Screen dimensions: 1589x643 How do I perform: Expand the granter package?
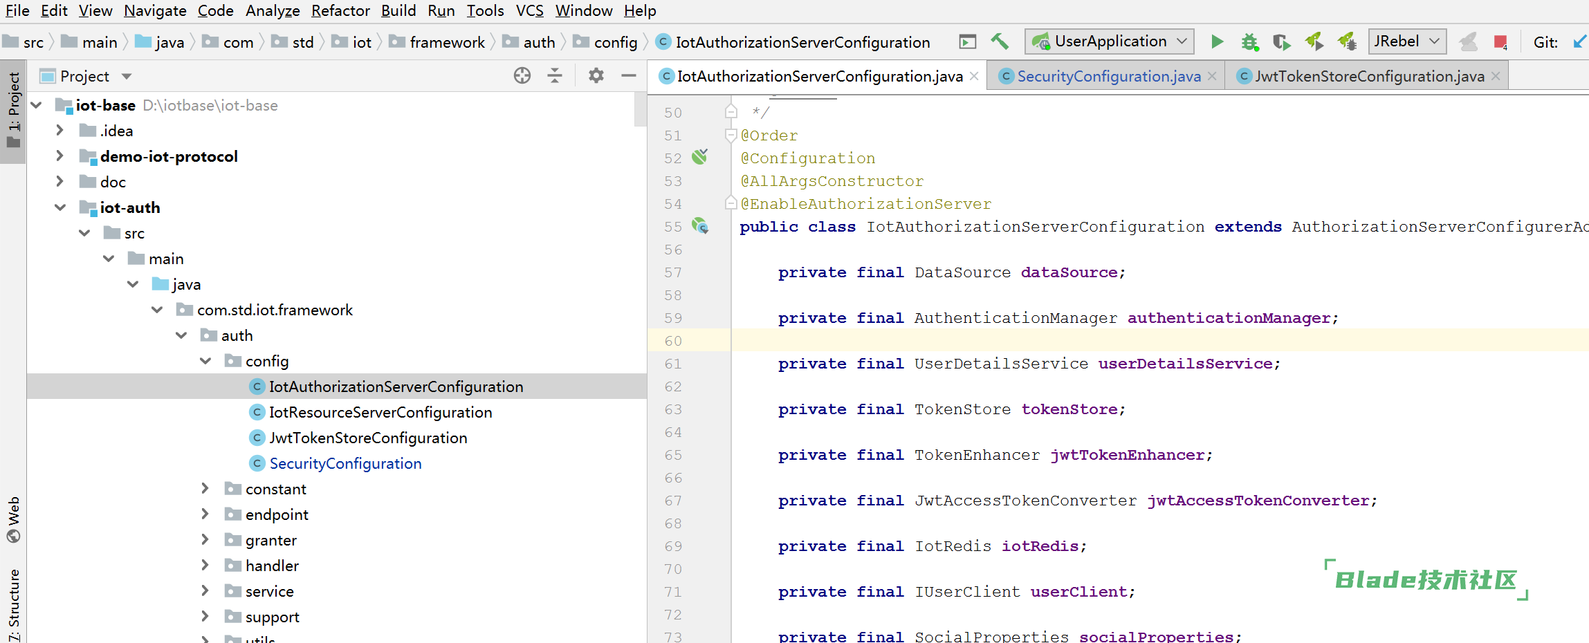205,539
